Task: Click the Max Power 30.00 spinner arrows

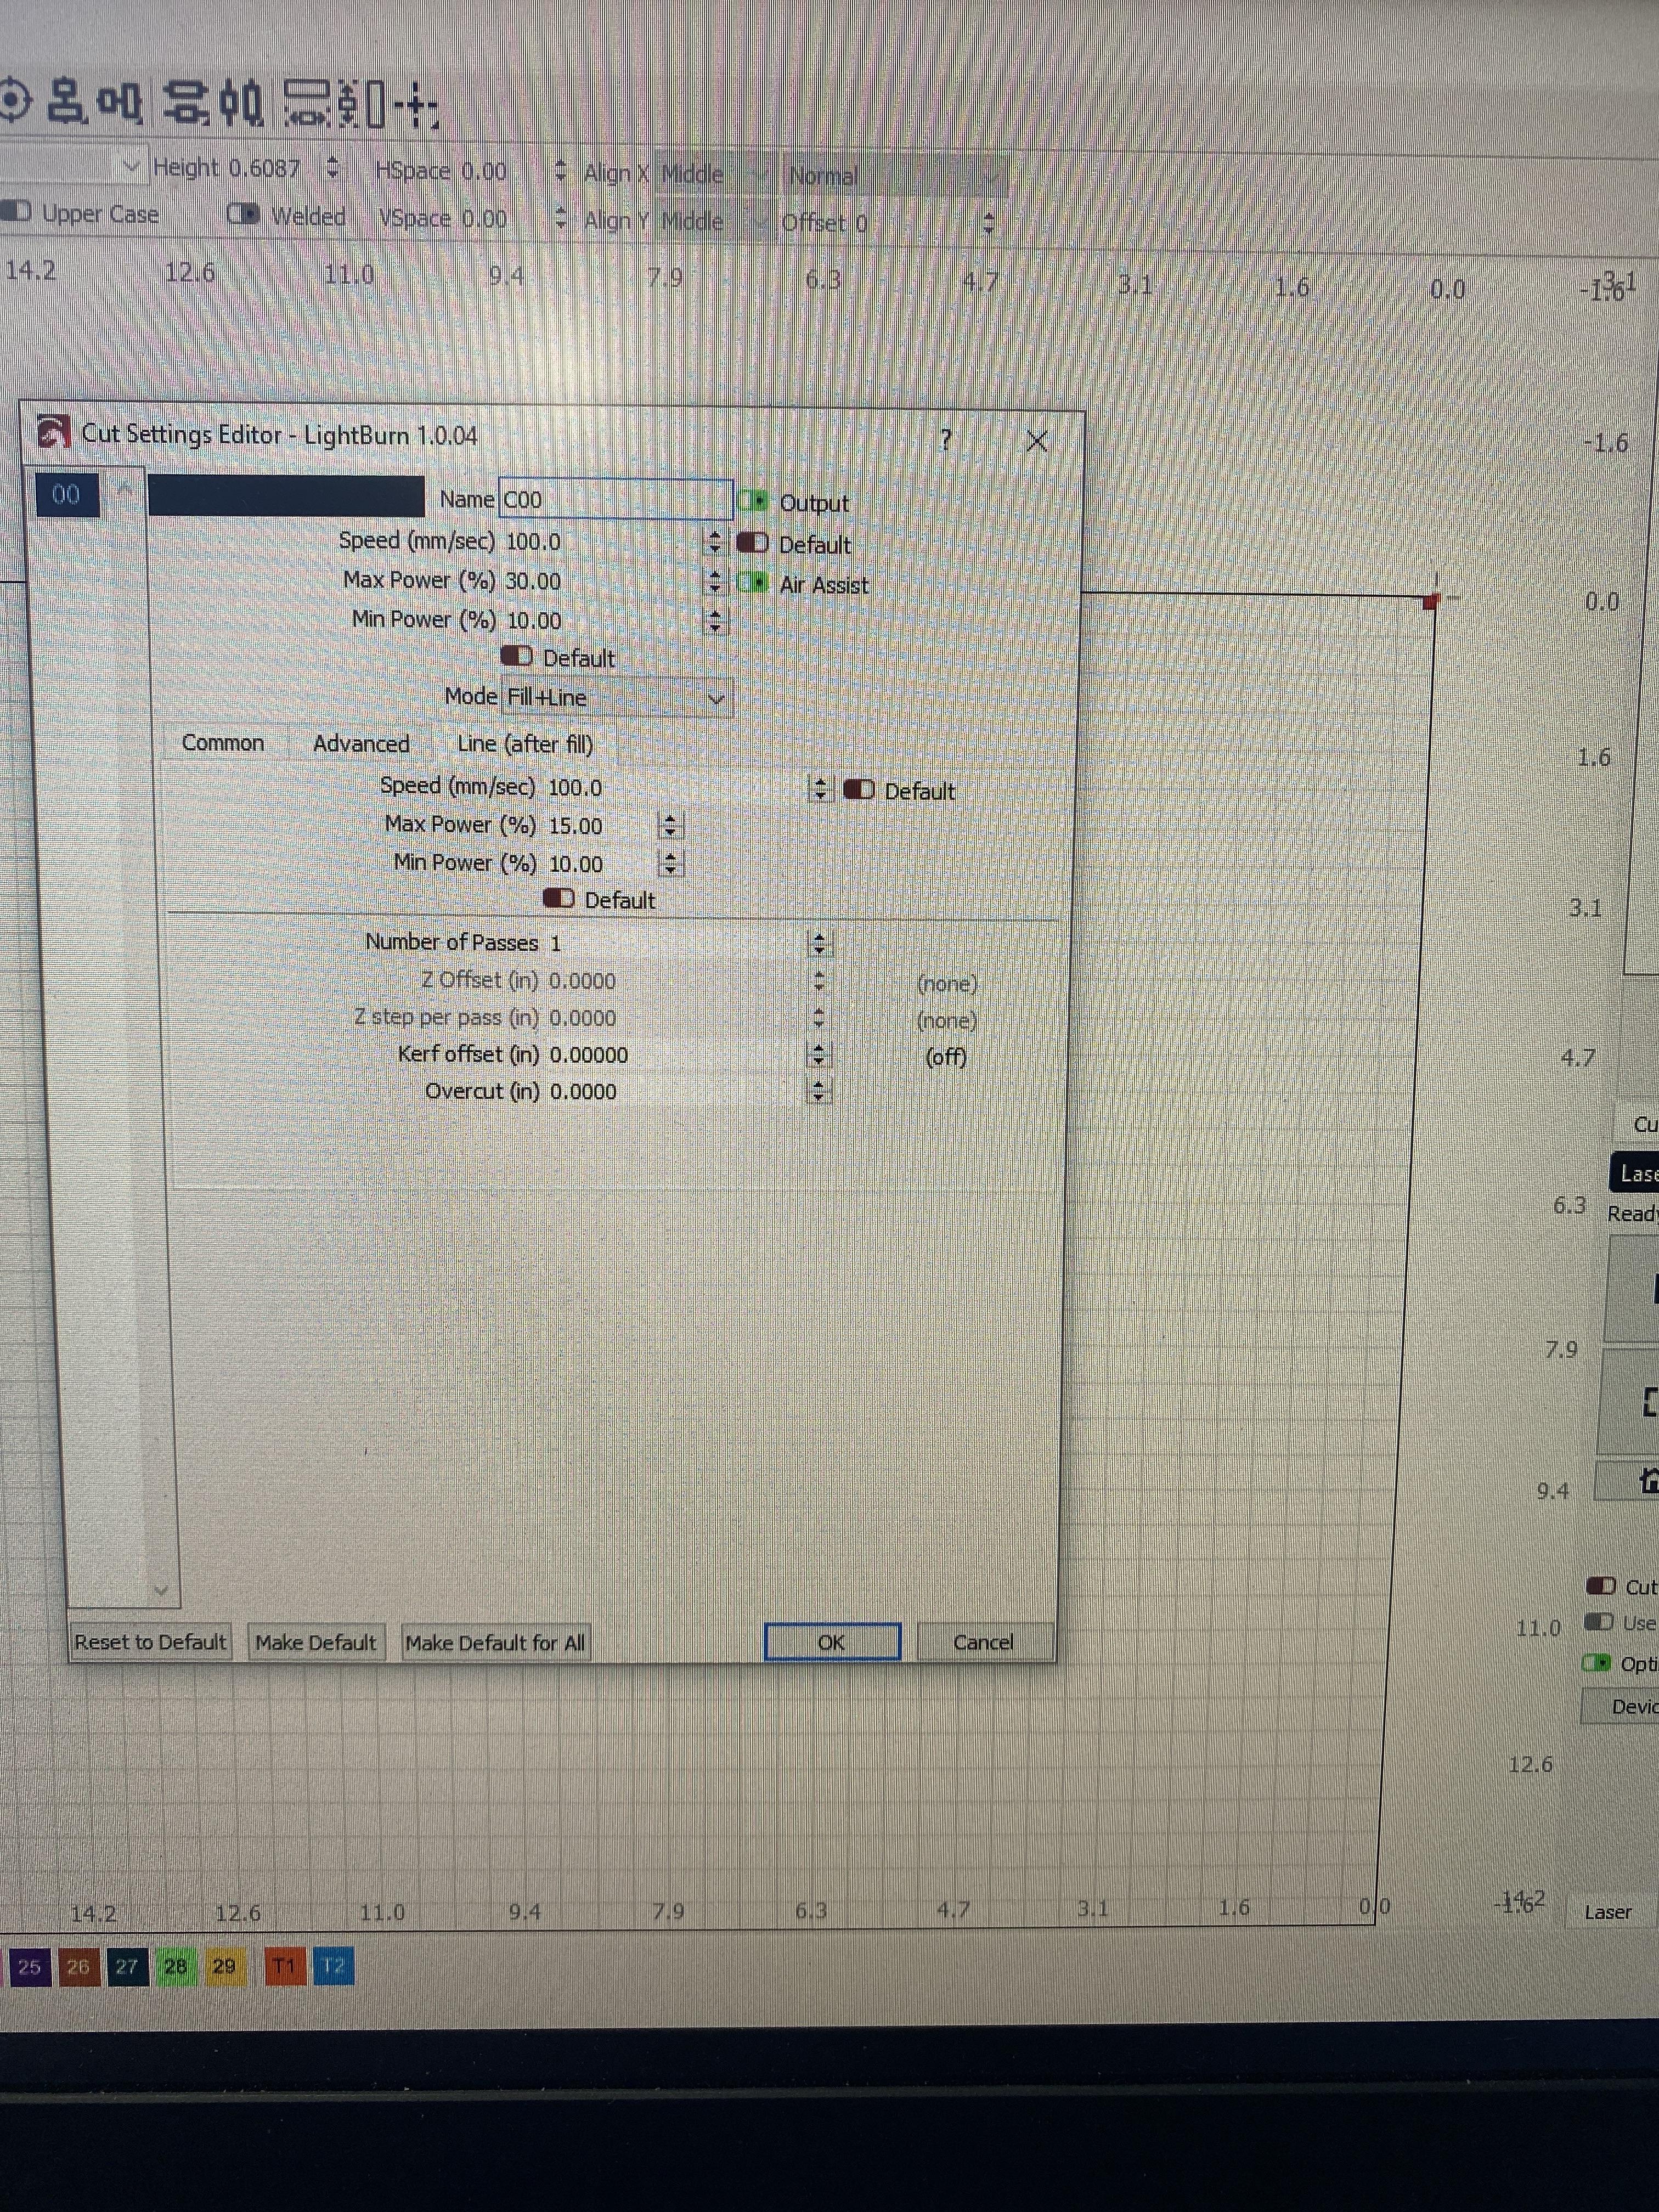Action: pos(714,581)
